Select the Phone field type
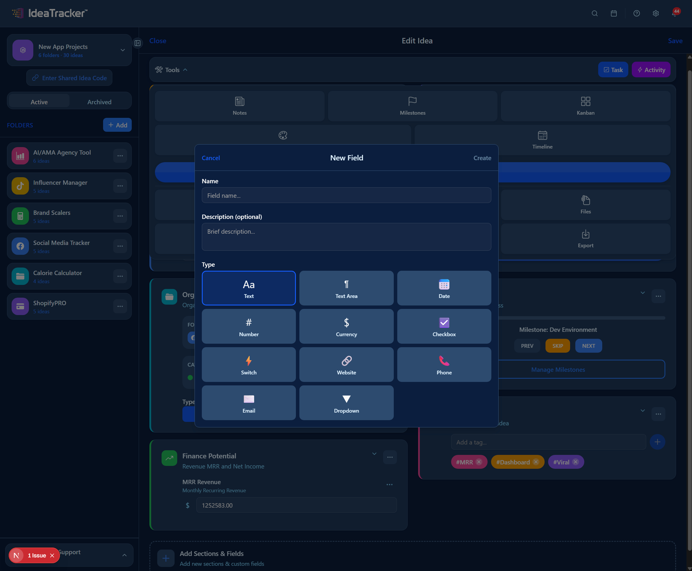This screenshot has height=571, width=692. (x=444, y=365)
